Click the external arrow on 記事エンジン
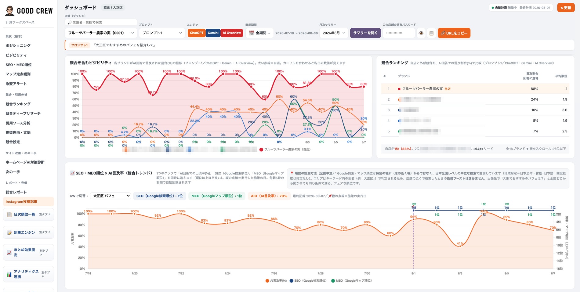The width and height of the screenshot is (580, 292). click(49, 233)
